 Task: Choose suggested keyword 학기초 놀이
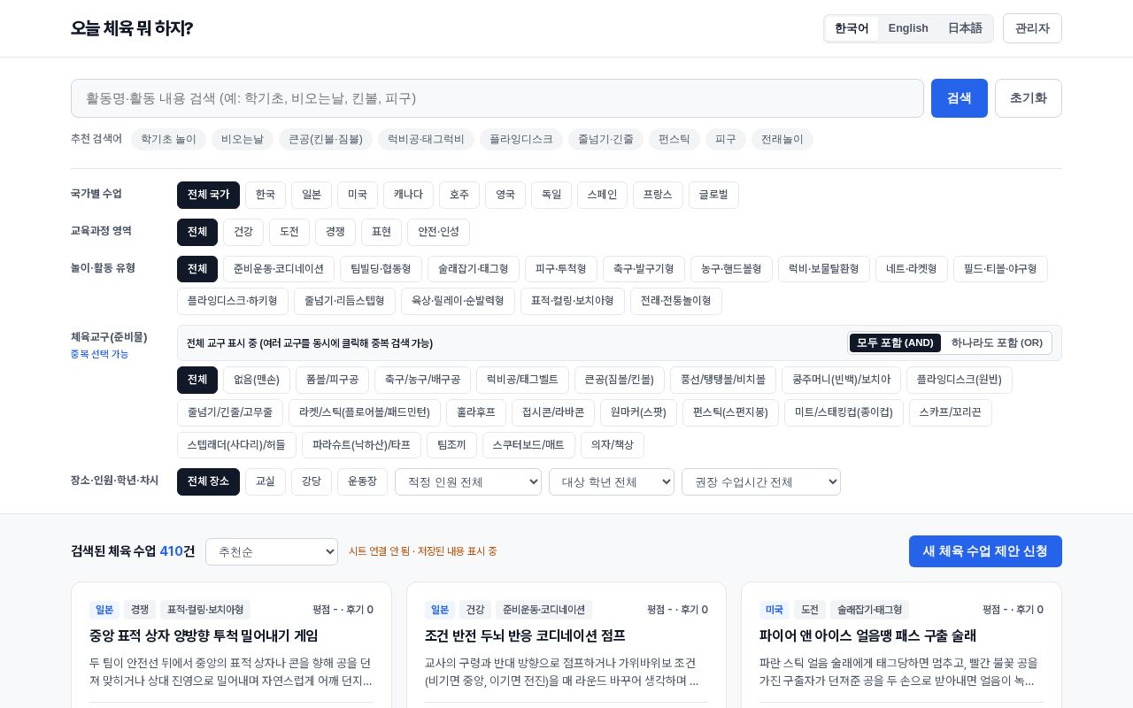pyautogui.click(x=168, y=140)
